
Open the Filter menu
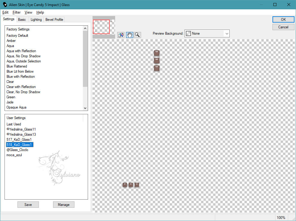16,12
